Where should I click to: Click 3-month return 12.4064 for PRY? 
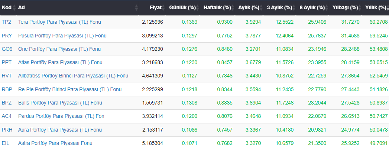point(285,36)
